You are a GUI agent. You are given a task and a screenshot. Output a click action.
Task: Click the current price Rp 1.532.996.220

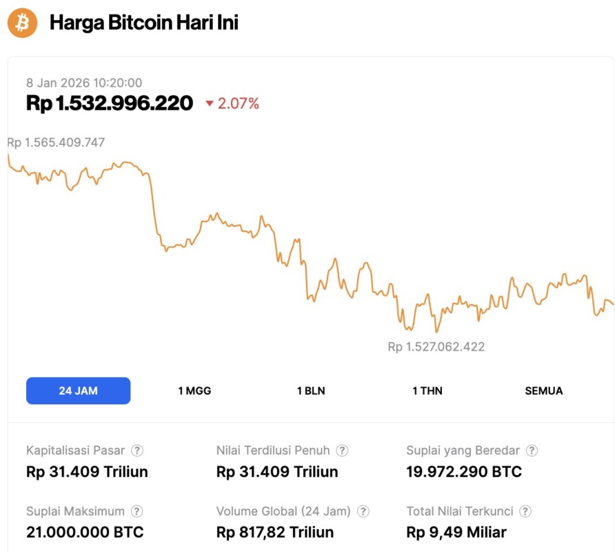[110, 103]
